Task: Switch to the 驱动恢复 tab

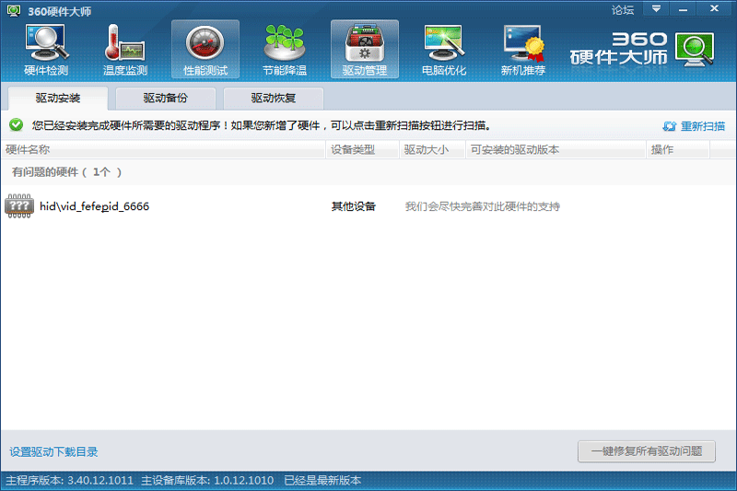Action: click(274, 98)
